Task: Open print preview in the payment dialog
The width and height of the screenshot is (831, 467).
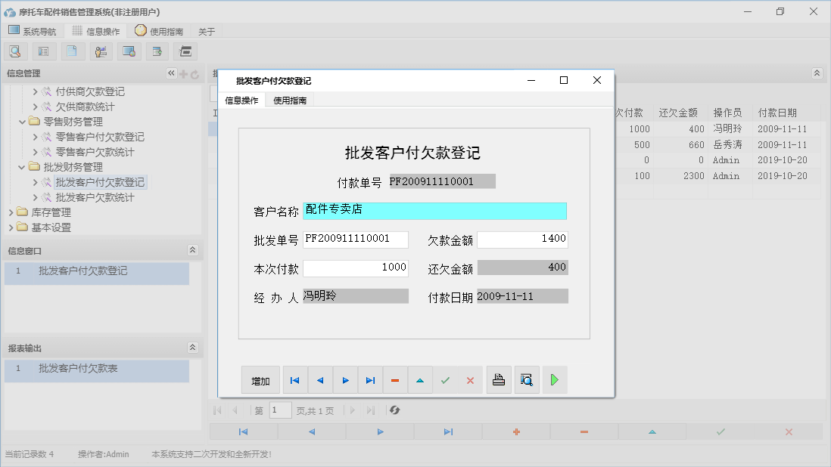Action: point(526,379)
